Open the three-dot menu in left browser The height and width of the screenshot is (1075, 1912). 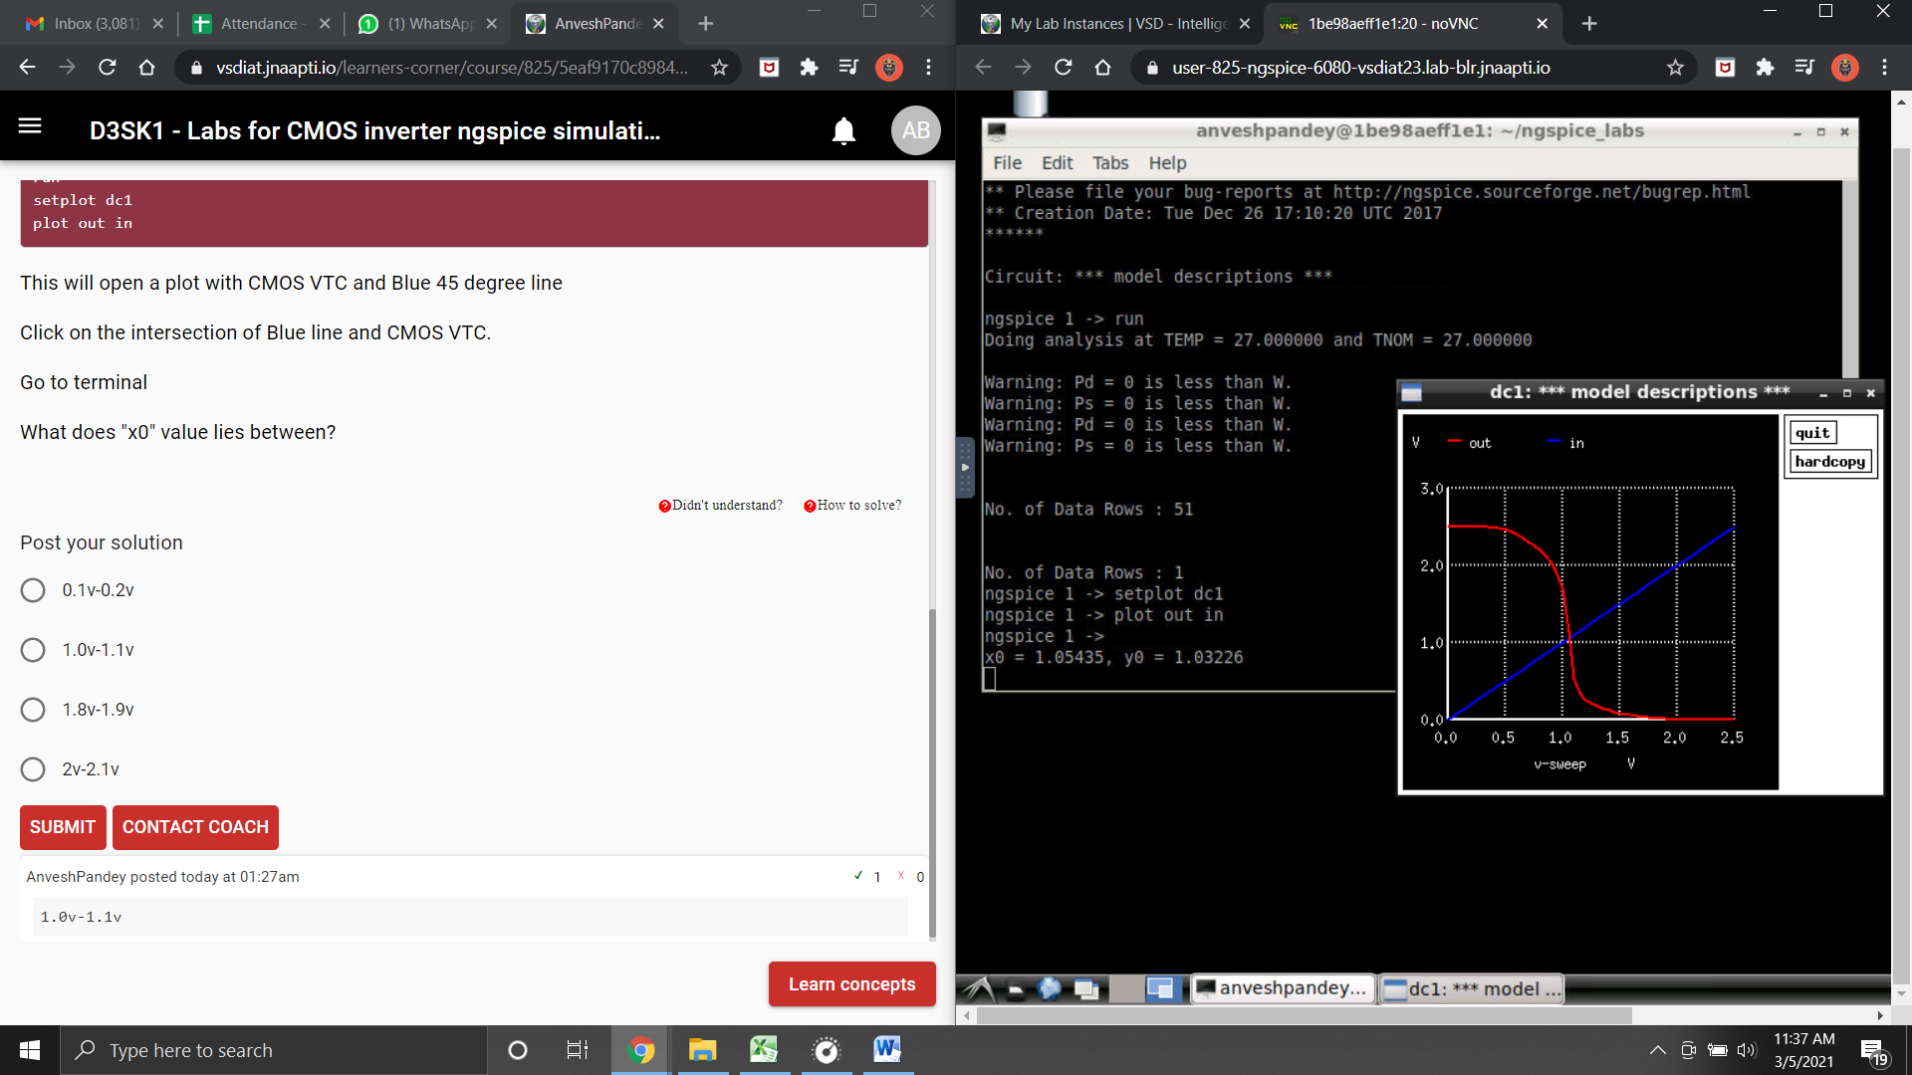[928, 68]
